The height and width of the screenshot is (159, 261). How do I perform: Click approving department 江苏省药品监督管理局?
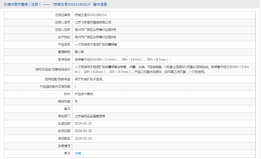[90, 116]
